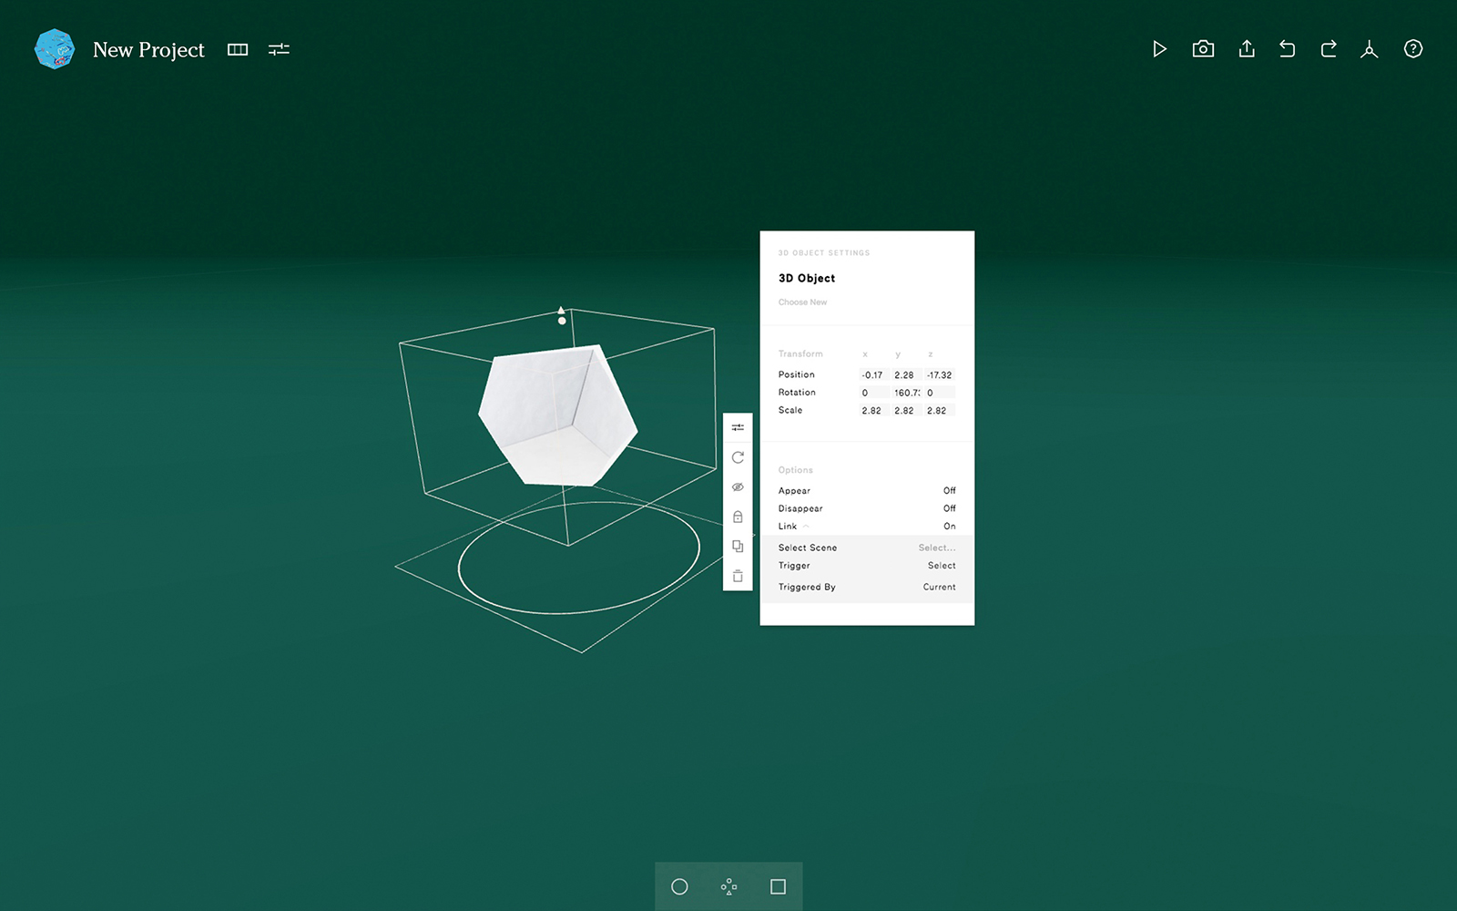The image size is (1457, 911).
Task: Edit the Scale y field
Action: (x=906, y=411)
